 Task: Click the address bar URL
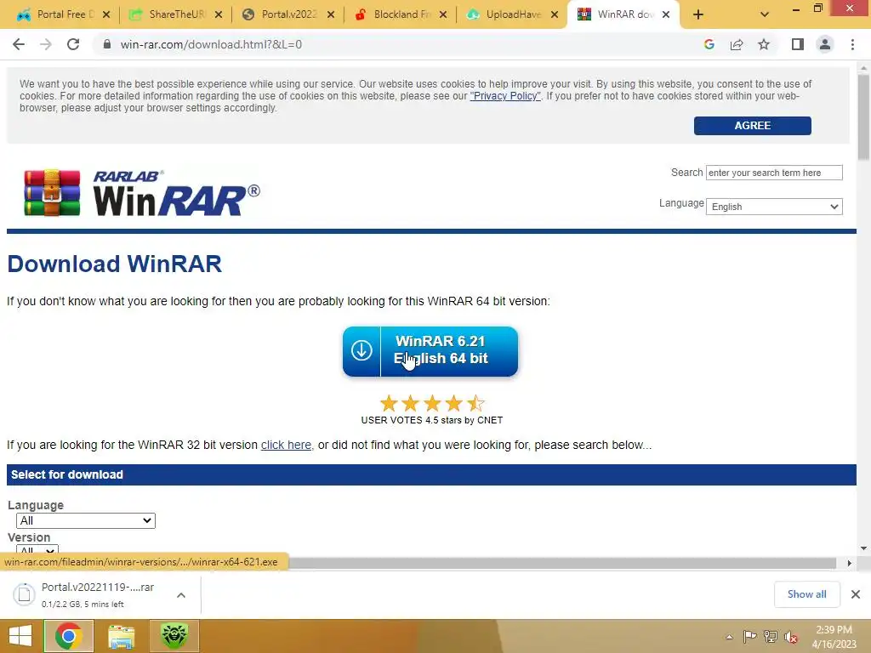click(211, 44)
